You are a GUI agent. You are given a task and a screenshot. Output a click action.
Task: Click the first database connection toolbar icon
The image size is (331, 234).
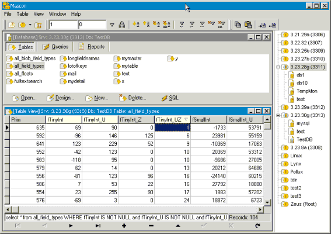pyautogui.click(x=12, y=25)
